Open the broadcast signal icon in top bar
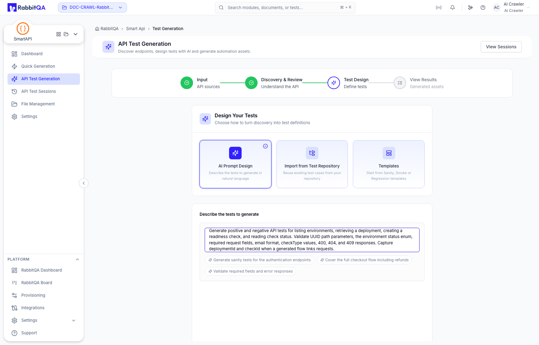The image size is (539, 345). (439, 8)
